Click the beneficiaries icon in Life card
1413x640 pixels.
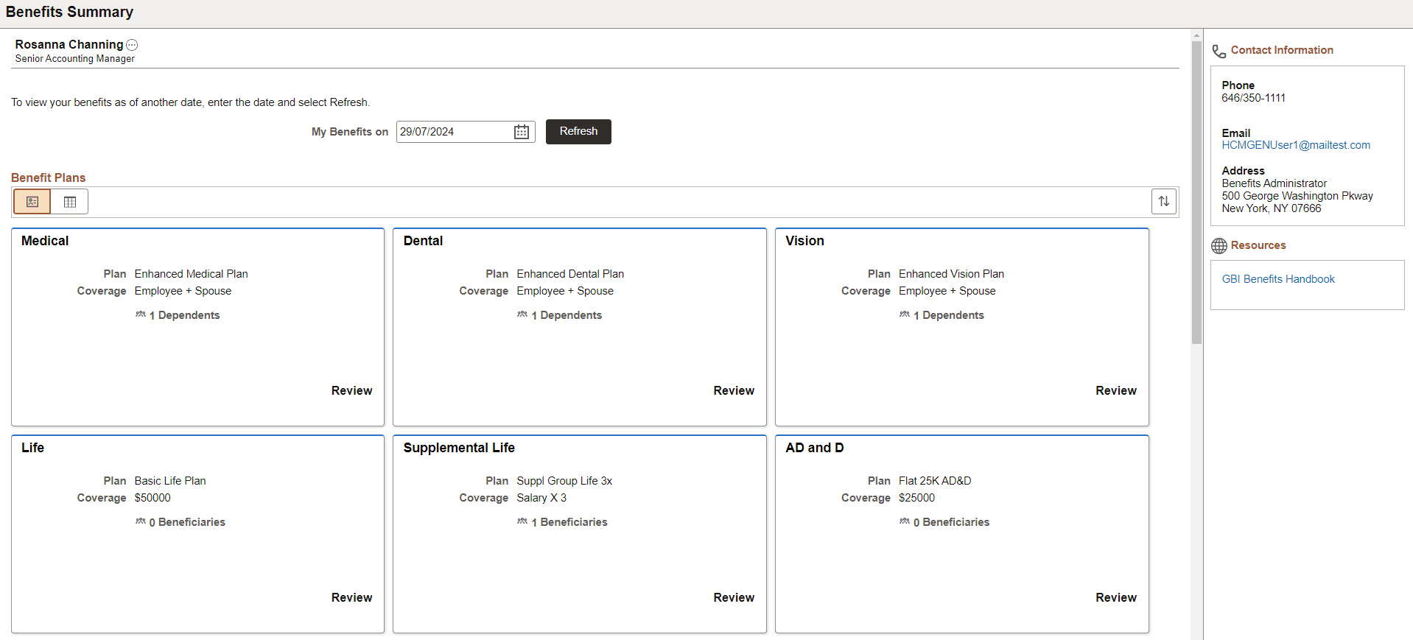[141, 521]
